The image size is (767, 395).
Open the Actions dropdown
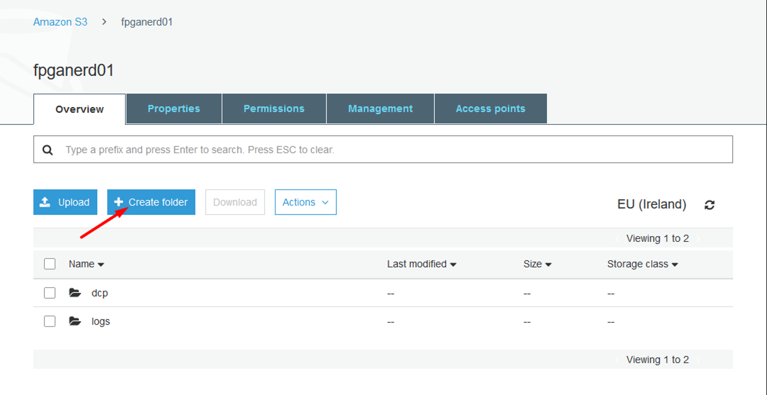pyautogui.click(x=306, y=202)
